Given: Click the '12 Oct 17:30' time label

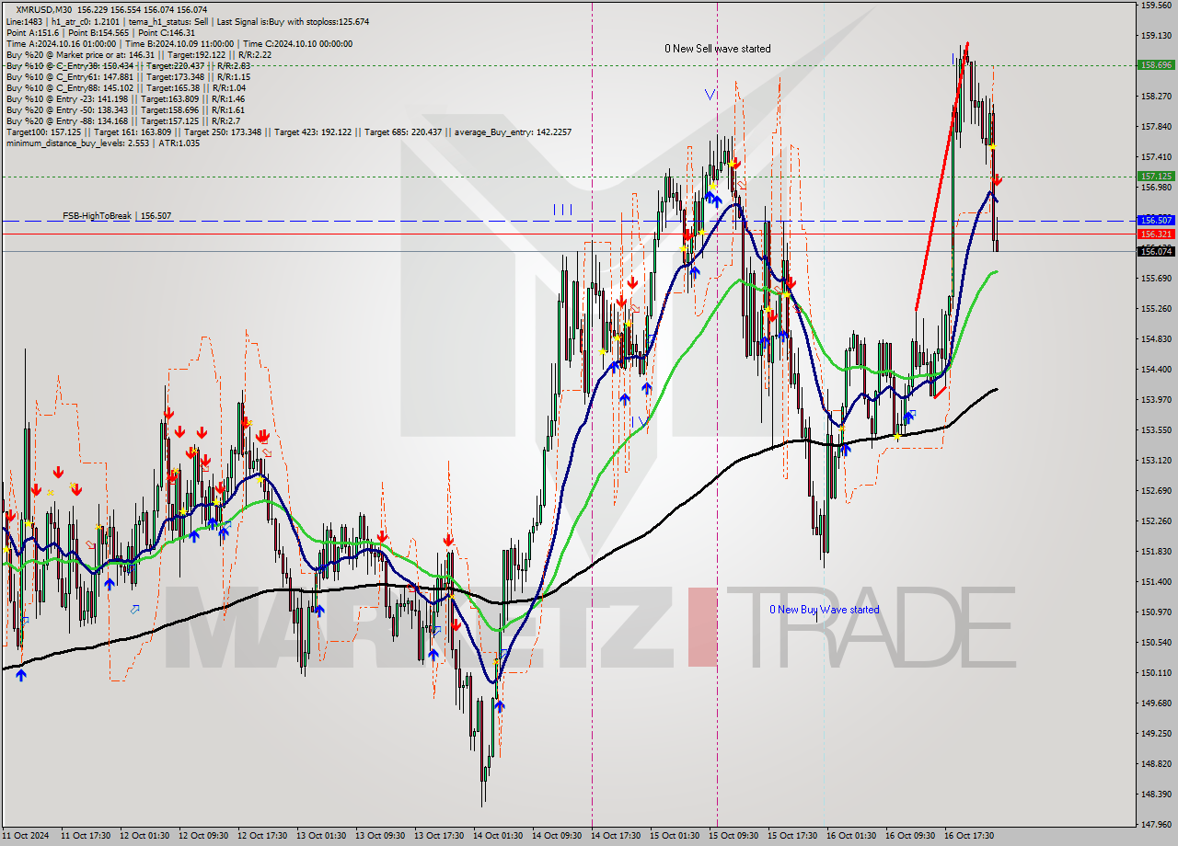Looking at the screenshot, I should click(x=262, y=836).
